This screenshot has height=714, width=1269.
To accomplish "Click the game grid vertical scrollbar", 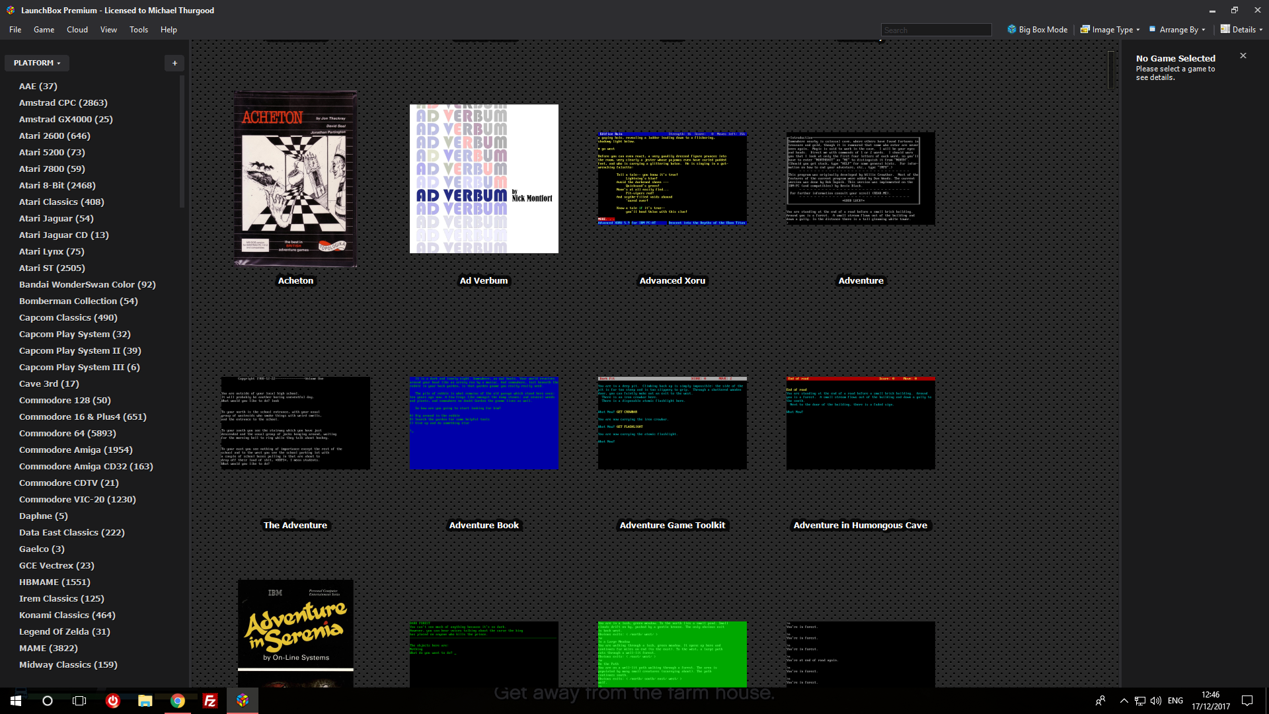I will [x=1111, y=69].
